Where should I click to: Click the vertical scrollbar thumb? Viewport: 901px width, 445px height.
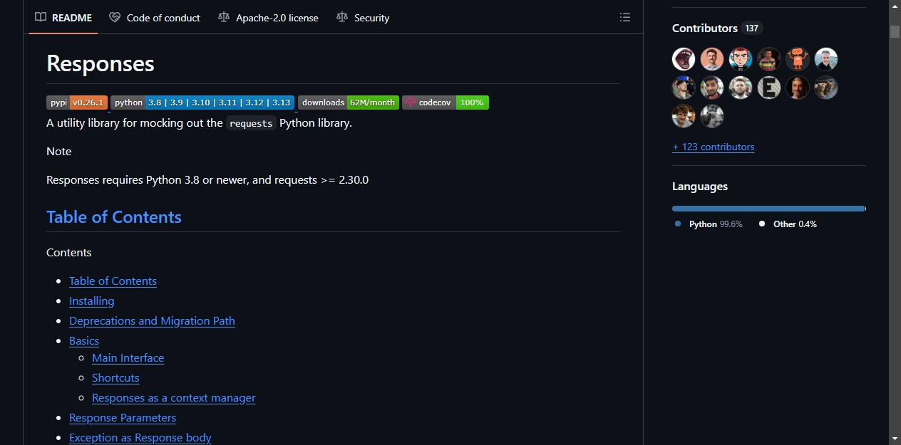895,31
